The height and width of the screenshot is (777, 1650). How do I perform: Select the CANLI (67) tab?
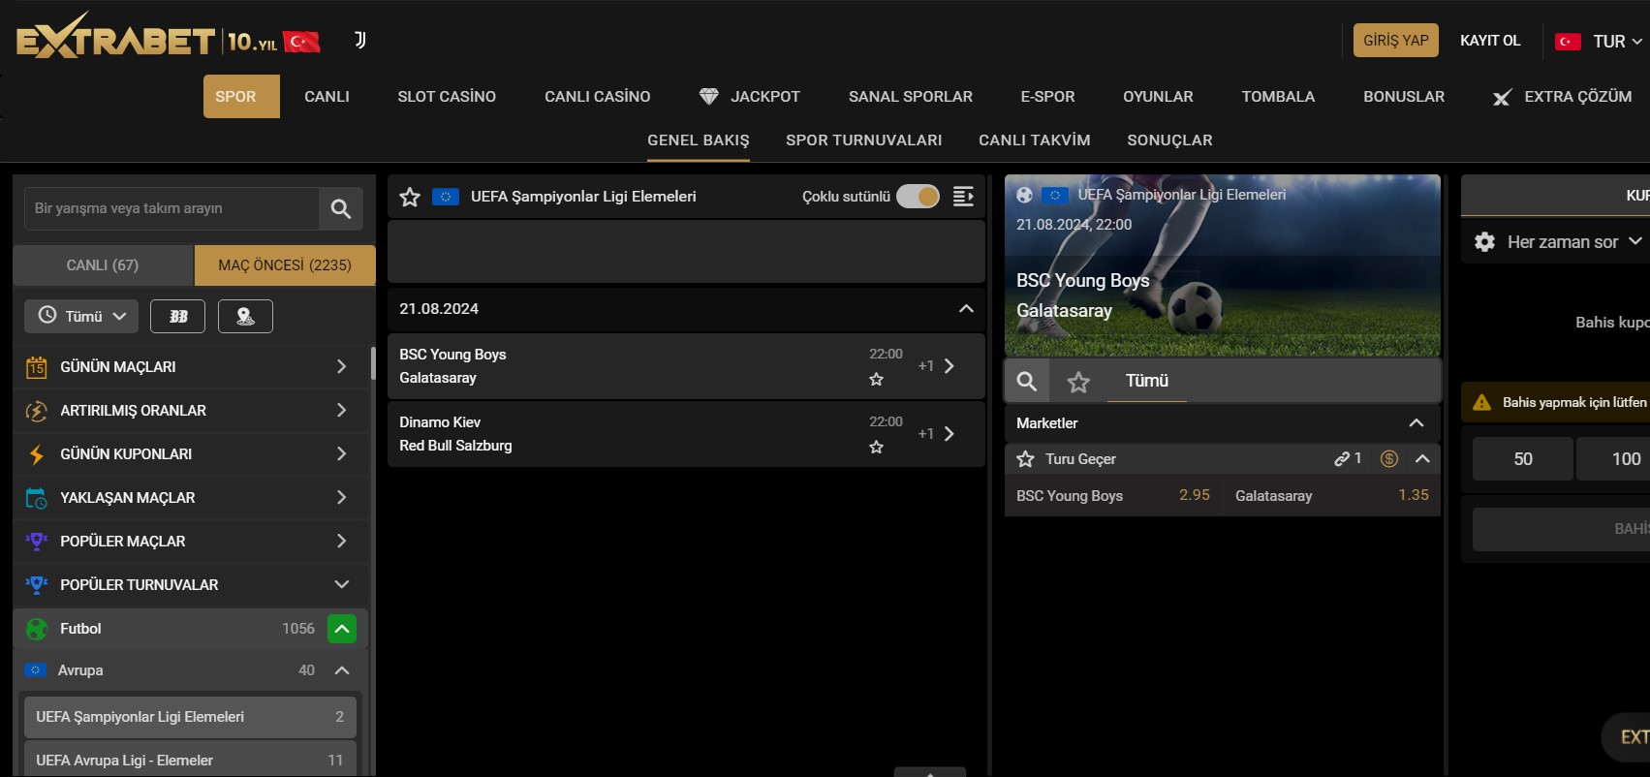103,265
